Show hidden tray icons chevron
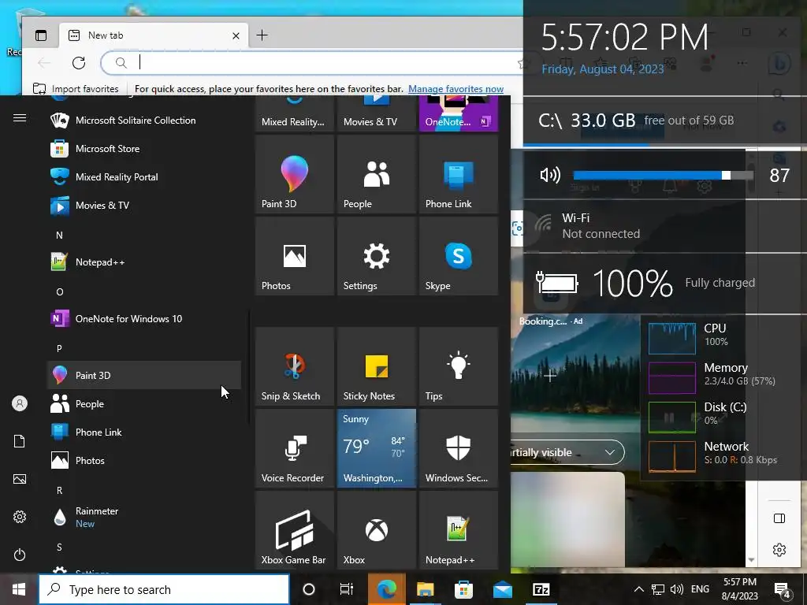 638,589
